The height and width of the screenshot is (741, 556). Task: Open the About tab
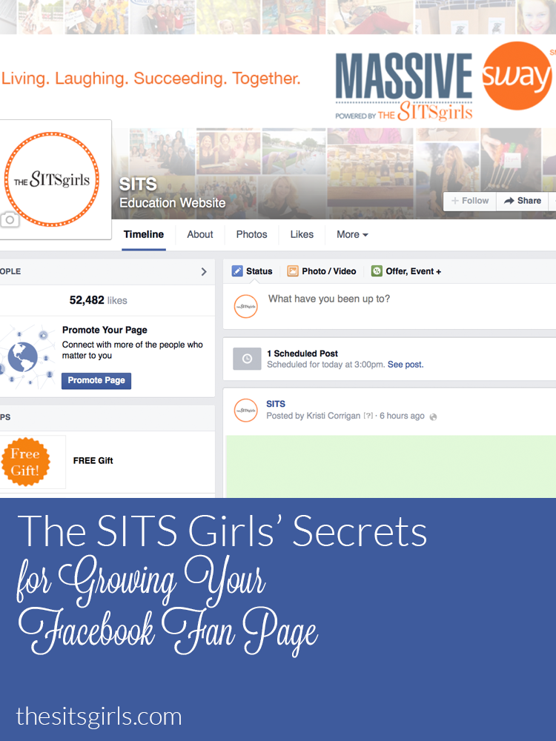click(x=200, y=234)
